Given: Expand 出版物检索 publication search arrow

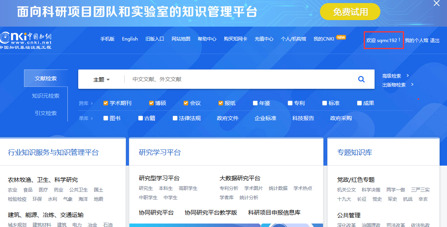Looking at the screenshot, I should pos(412,85).
